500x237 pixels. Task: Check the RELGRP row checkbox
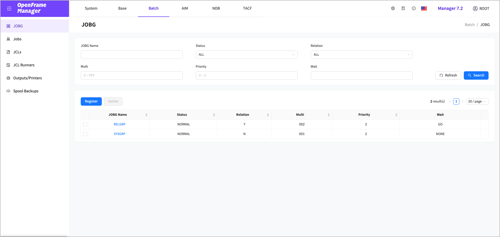pos(85,124)
